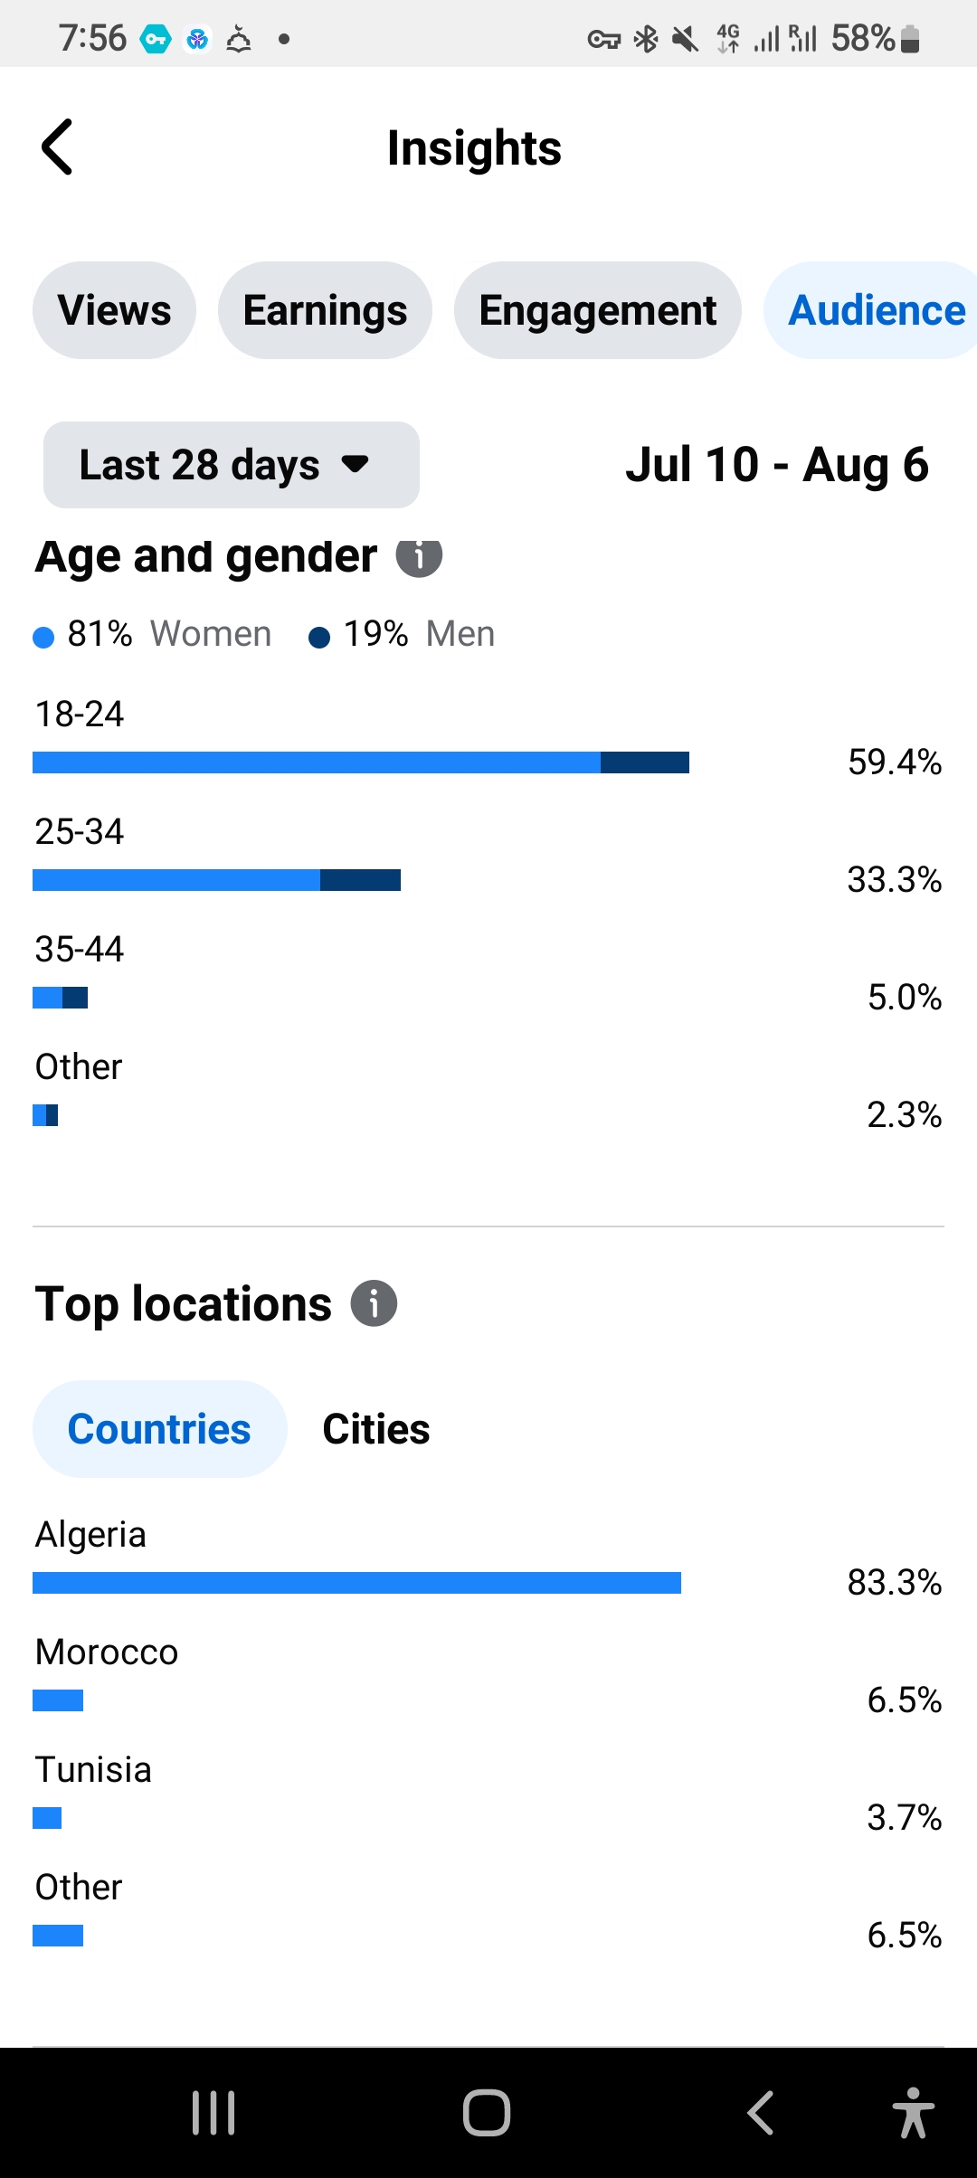This screenshot has width=977, height=2178.
Task: Tap the Android home button
Action: click(x=487, y=2113)
